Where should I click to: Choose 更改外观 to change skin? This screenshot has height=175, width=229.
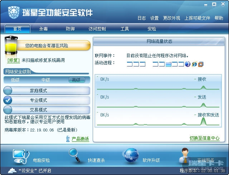click(x=171, y=18)
